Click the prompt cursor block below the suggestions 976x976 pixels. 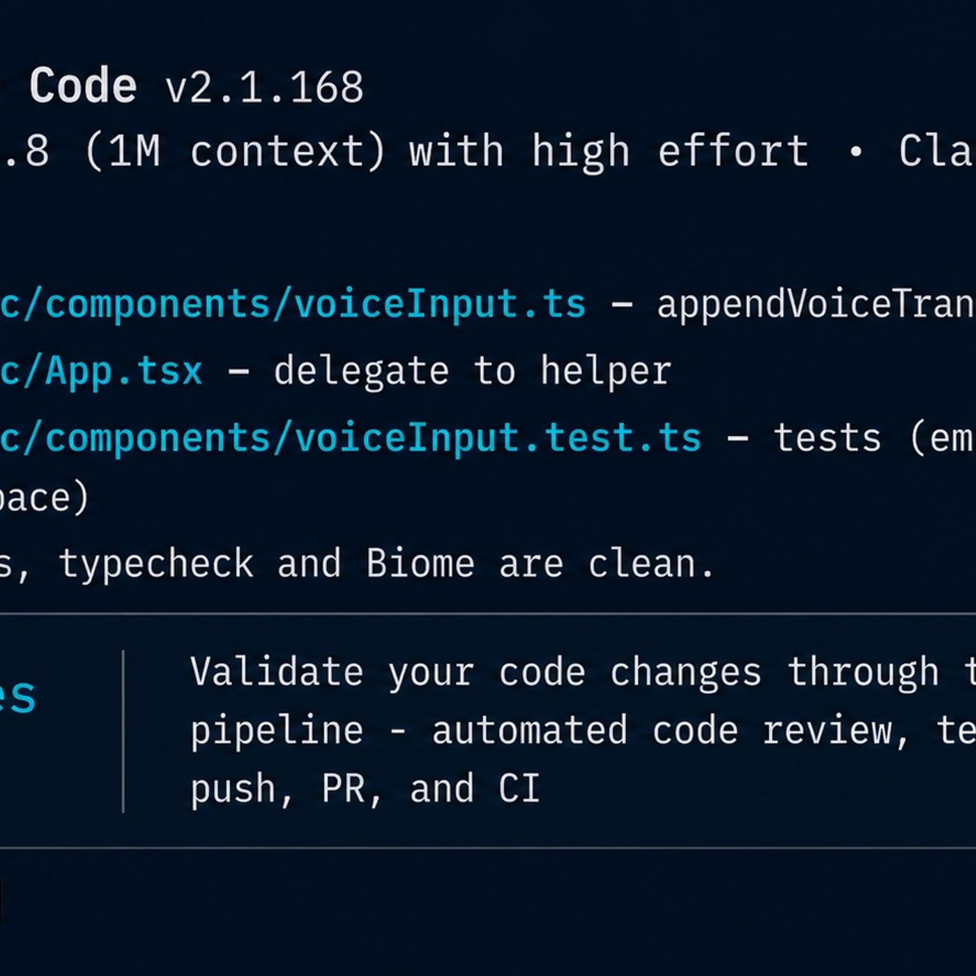(x=2, y=899)
